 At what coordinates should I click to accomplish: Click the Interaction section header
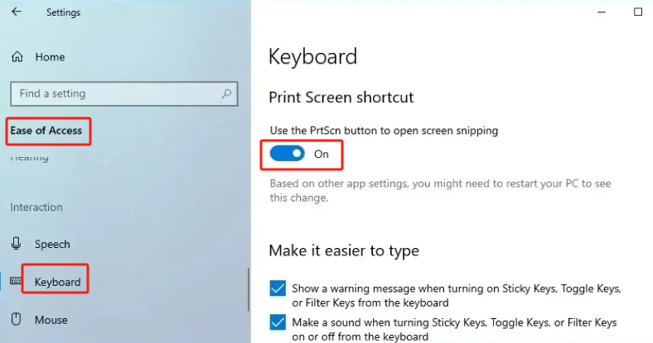[x=36, y=207]
